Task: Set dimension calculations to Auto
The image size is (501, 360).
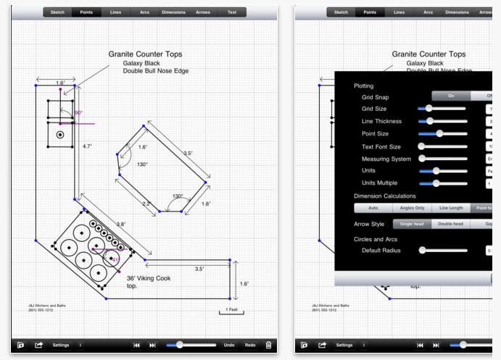Action: tap(373, 208)
